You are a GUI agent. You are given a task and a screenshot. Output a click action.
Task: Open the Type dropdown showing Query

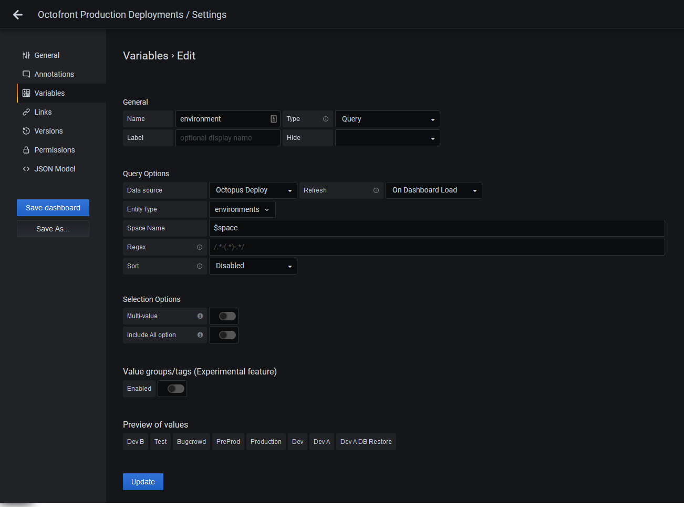pyautogui.click(x=387, y=119)
